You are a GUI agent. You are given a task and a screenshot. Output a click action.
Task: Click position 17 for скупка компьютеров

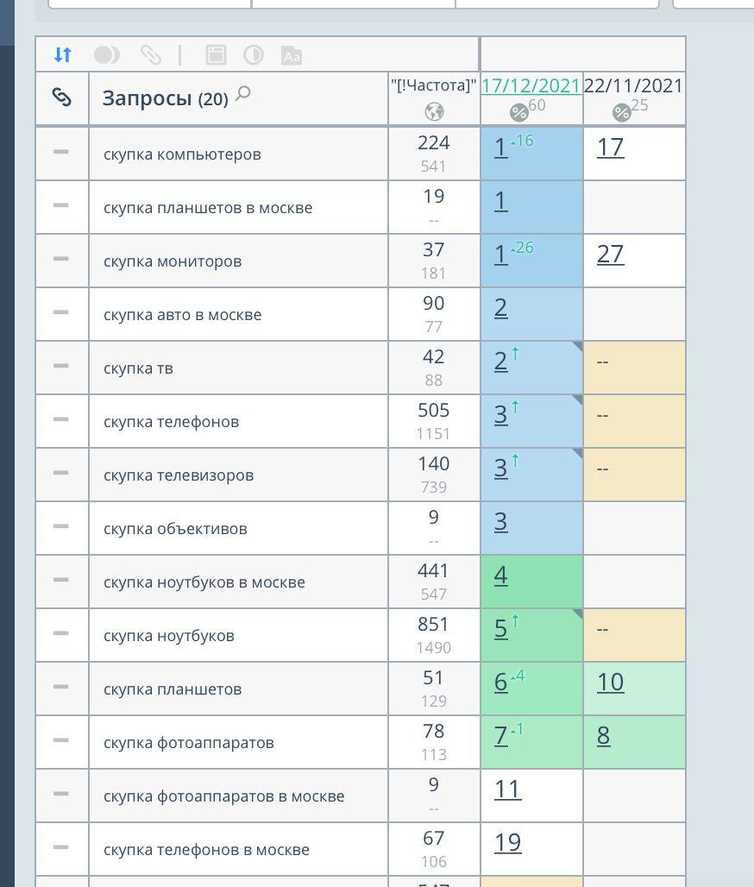pos(610,148)
